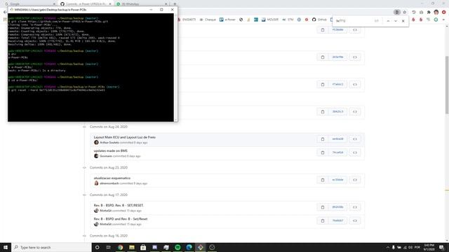Browse repository at 'Rev. B - BSPD and Rev. B - Set/Reset' commit

[355, 221]
